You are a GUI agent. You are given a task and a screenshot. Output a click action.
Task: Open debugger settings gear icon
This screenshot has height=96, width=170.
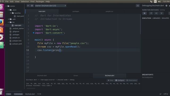click(x=167, y=6)
